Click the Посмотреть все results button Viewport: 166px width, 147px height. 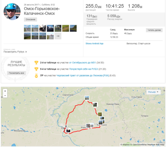16,73
